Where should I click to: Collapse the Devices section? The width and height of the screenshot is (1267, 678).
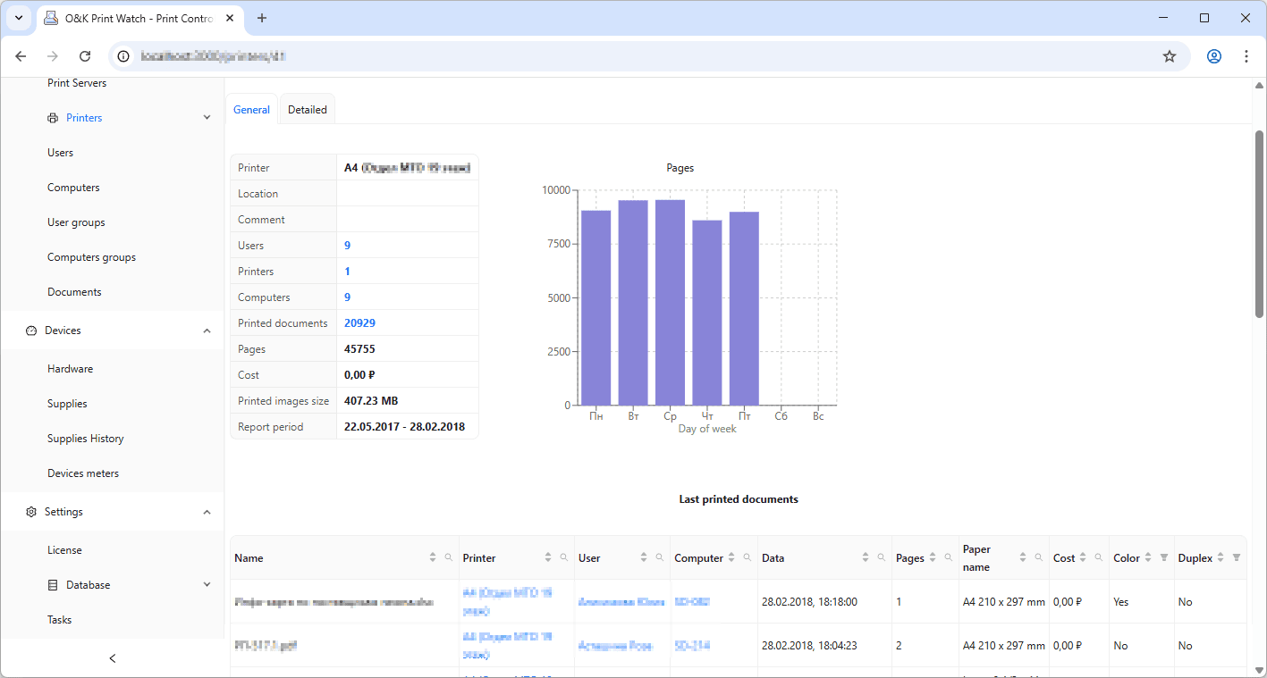[x=207, y=331]
